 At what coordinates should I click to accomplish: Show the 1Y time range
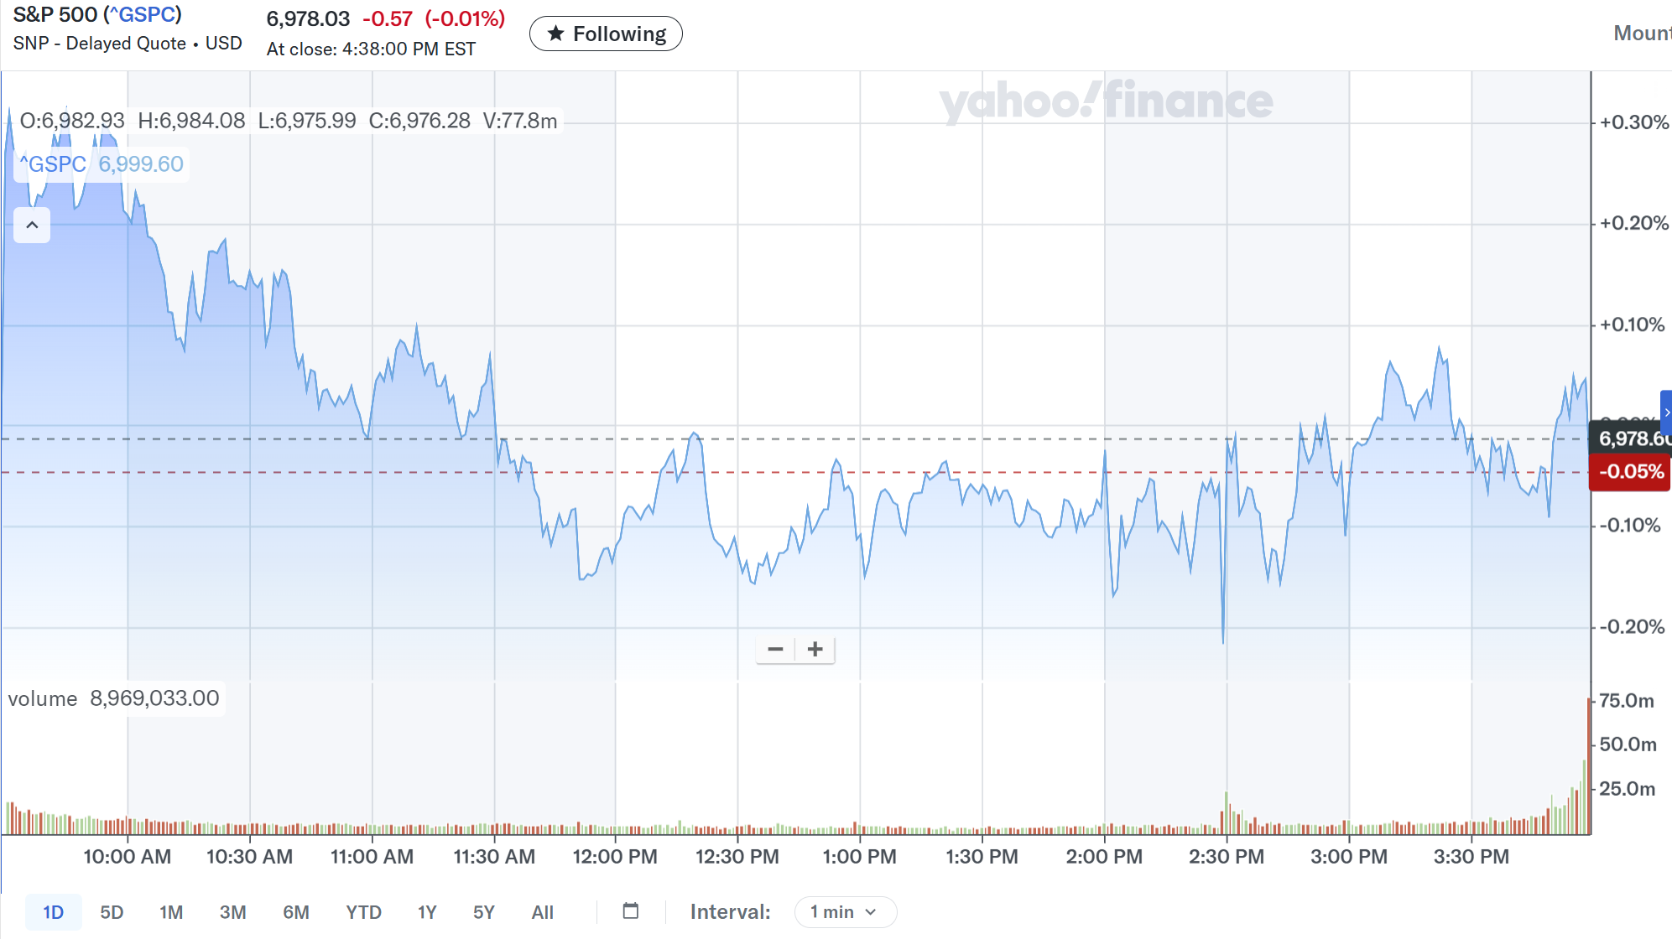pyautogui.click(x=427, y=912)
